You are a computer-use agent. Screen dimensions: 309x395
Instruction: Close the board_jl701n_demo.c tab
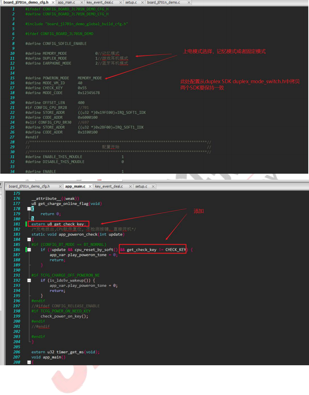(189, 3)
